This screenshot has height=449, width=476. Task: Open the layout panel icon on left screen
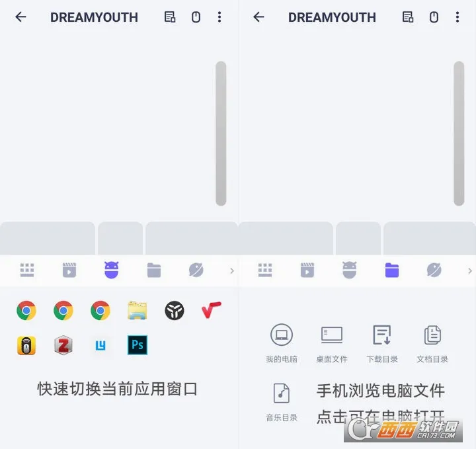[170, 17]
